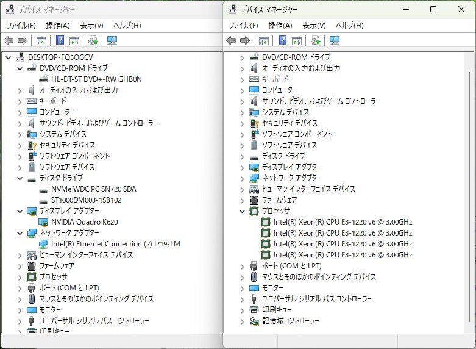Click Forward arrow in right window toolbar

click(x=245, y=40)
